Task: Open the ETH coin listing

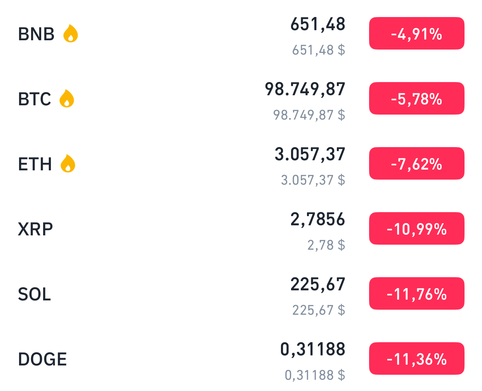Action: [35, 164]
